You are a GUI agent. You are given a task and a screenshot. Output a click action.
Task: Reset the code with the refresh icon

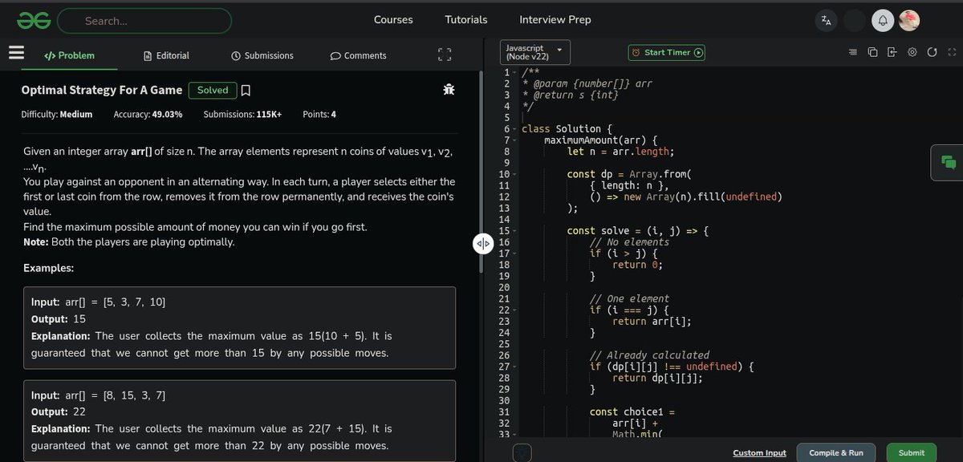[x=932, y=52]
